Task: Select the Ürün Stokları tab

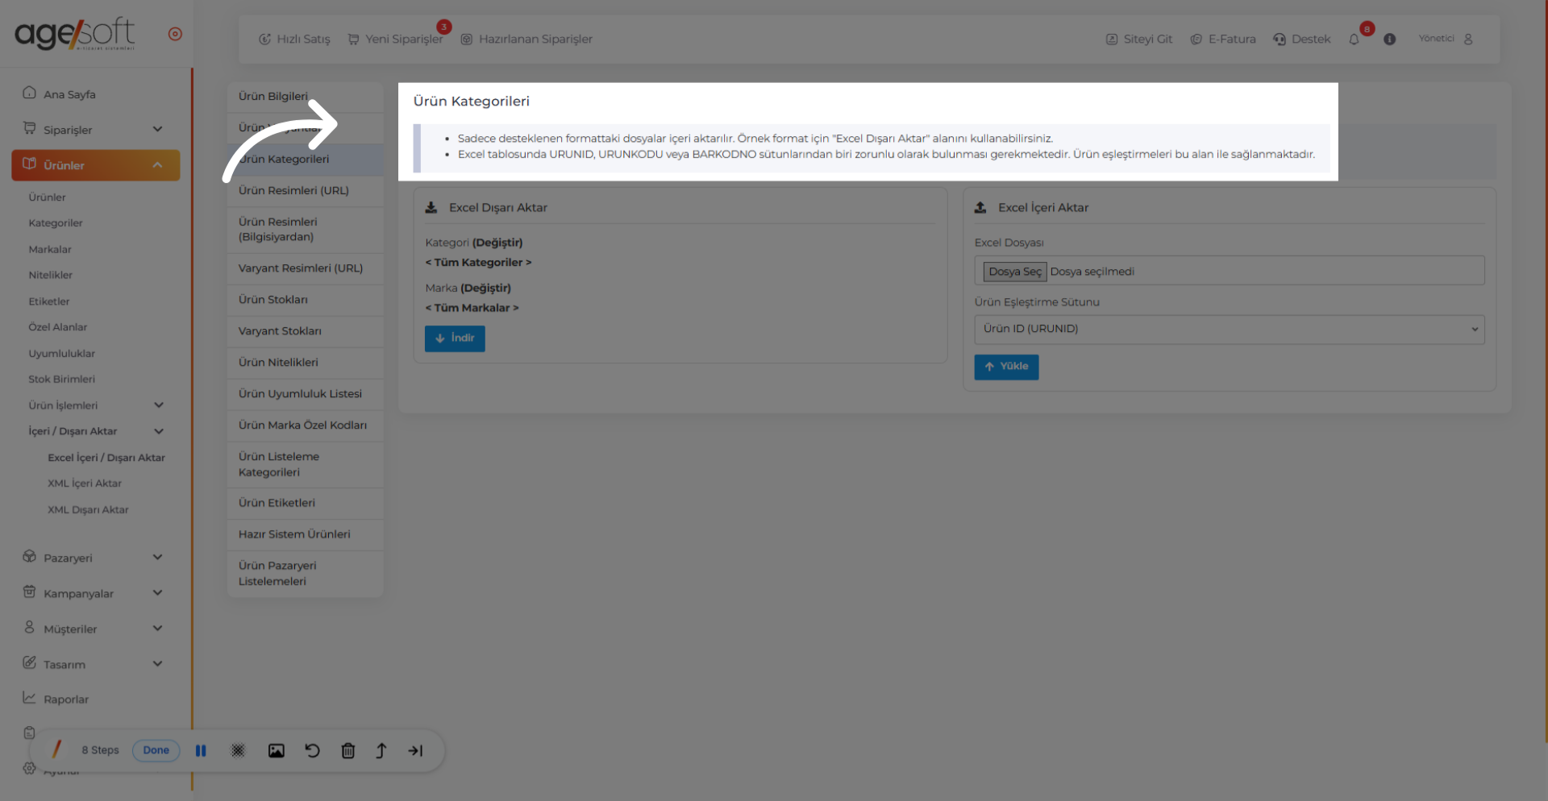Action: click(305, 299)
